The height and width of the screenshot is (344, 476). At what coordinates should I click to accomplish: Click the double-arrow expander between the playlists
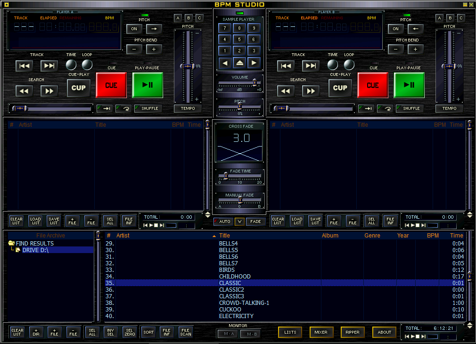tap(208, 215)
